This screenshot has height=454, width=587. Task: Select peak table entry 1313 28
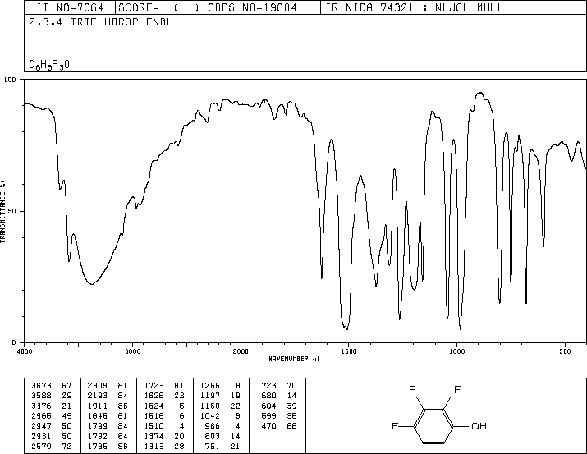[x=164, y=446]
